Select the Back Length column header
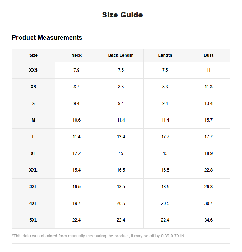 [121, 55]
